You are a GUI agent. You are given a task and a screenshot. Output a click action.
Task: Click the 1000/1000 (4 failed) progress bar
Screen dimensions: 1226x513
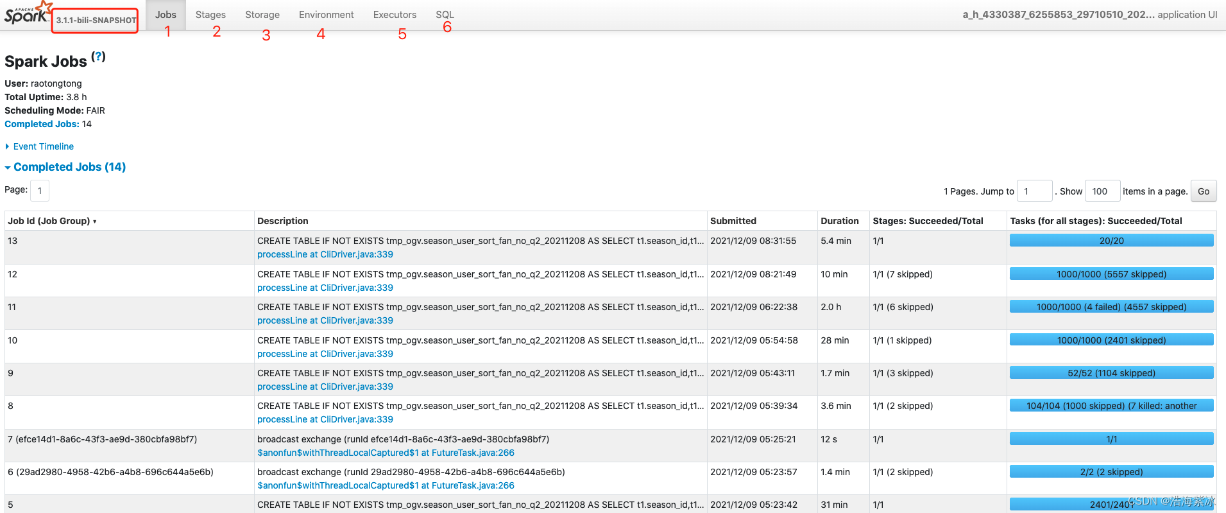1111,307
